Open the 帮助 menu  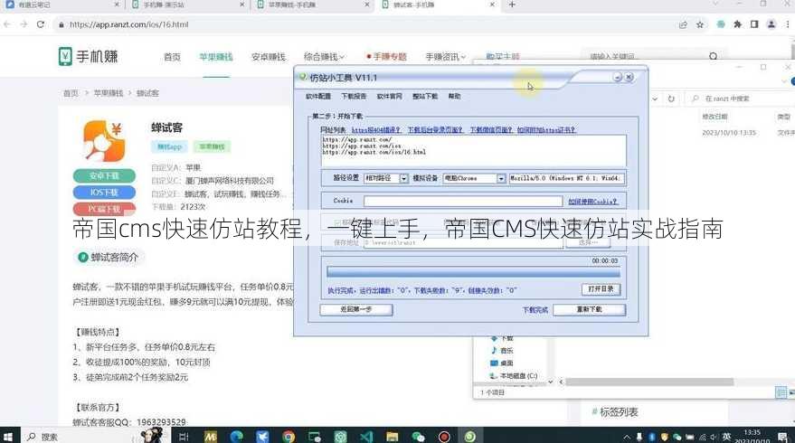pos(454,97)
